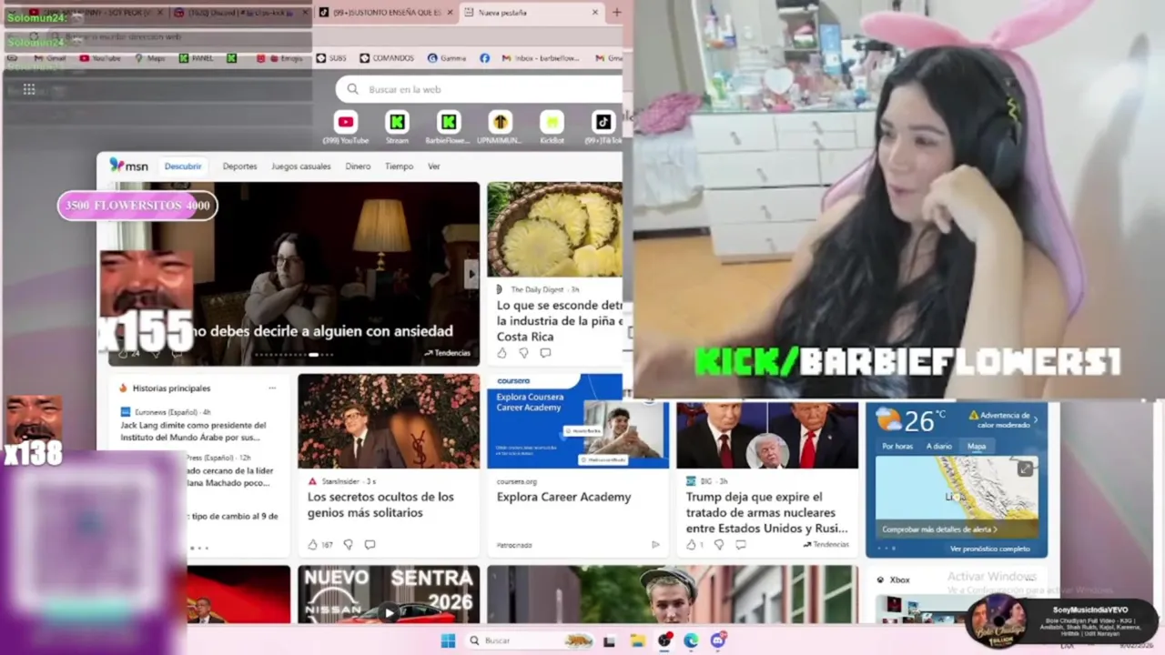1165x655 pixels.
Task: Comment on the Trump tratado de armas article
Action: pos(741,545)
